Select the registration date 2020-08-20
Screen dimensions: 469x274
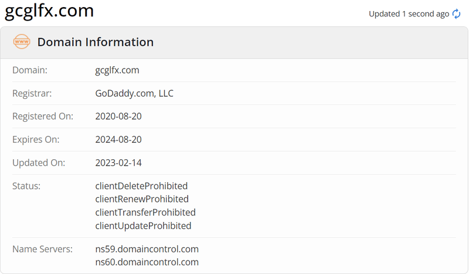(x=118, y=117)
